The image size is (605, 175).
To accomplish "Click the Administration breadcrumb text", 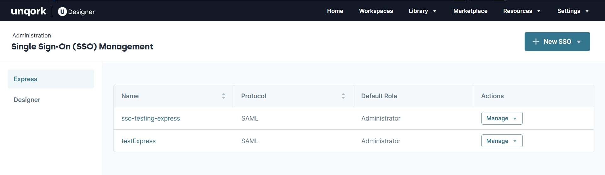I will pyautogui.click(x=32, y=36).
